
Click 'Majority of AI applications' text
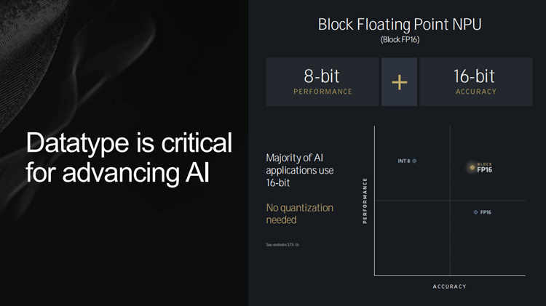[299, 164]
